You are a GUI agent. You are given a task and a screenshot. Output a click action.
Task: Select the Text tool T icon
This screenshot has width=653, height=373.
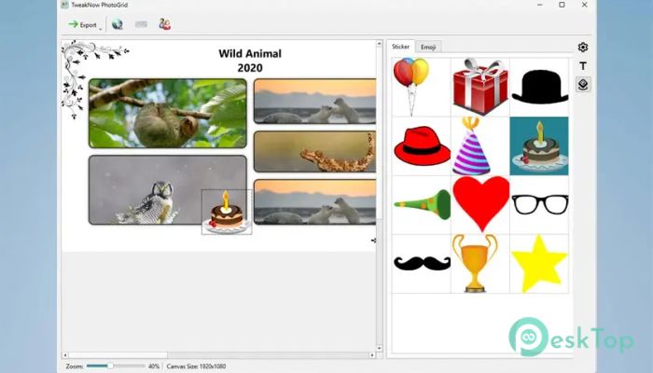point(583,66)
